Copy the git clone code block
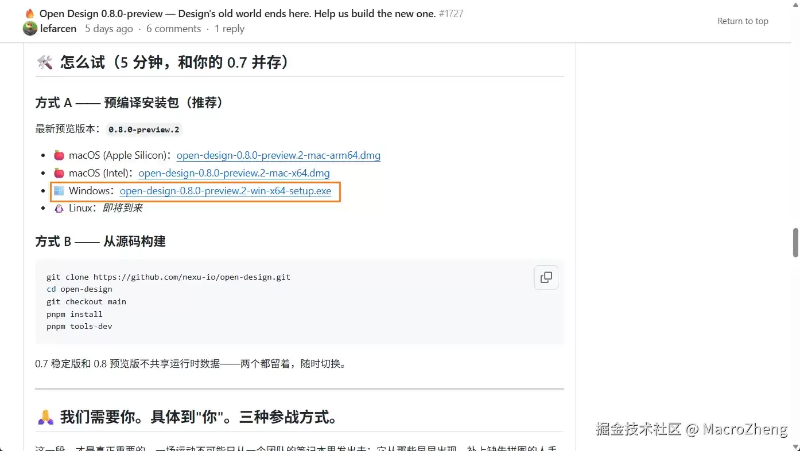Screen dimensions: 800x451 pos(546,277)
